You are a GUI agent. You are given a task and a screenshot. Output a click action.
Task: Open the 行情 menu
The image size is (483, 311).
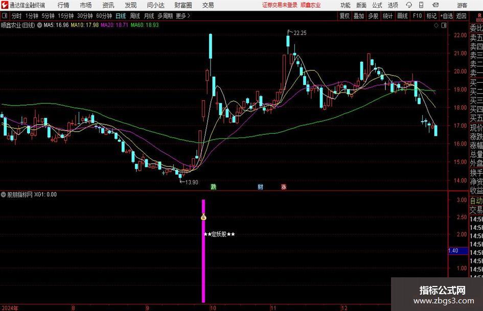click(63, 5)
